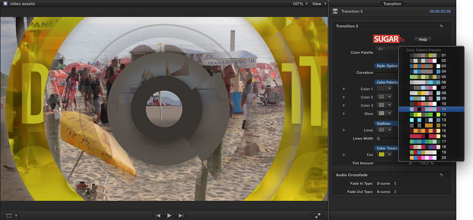The image size is (473, 220).
Task: Expand Color 2 disclosure triangle
Action: (x=344, y=97)
